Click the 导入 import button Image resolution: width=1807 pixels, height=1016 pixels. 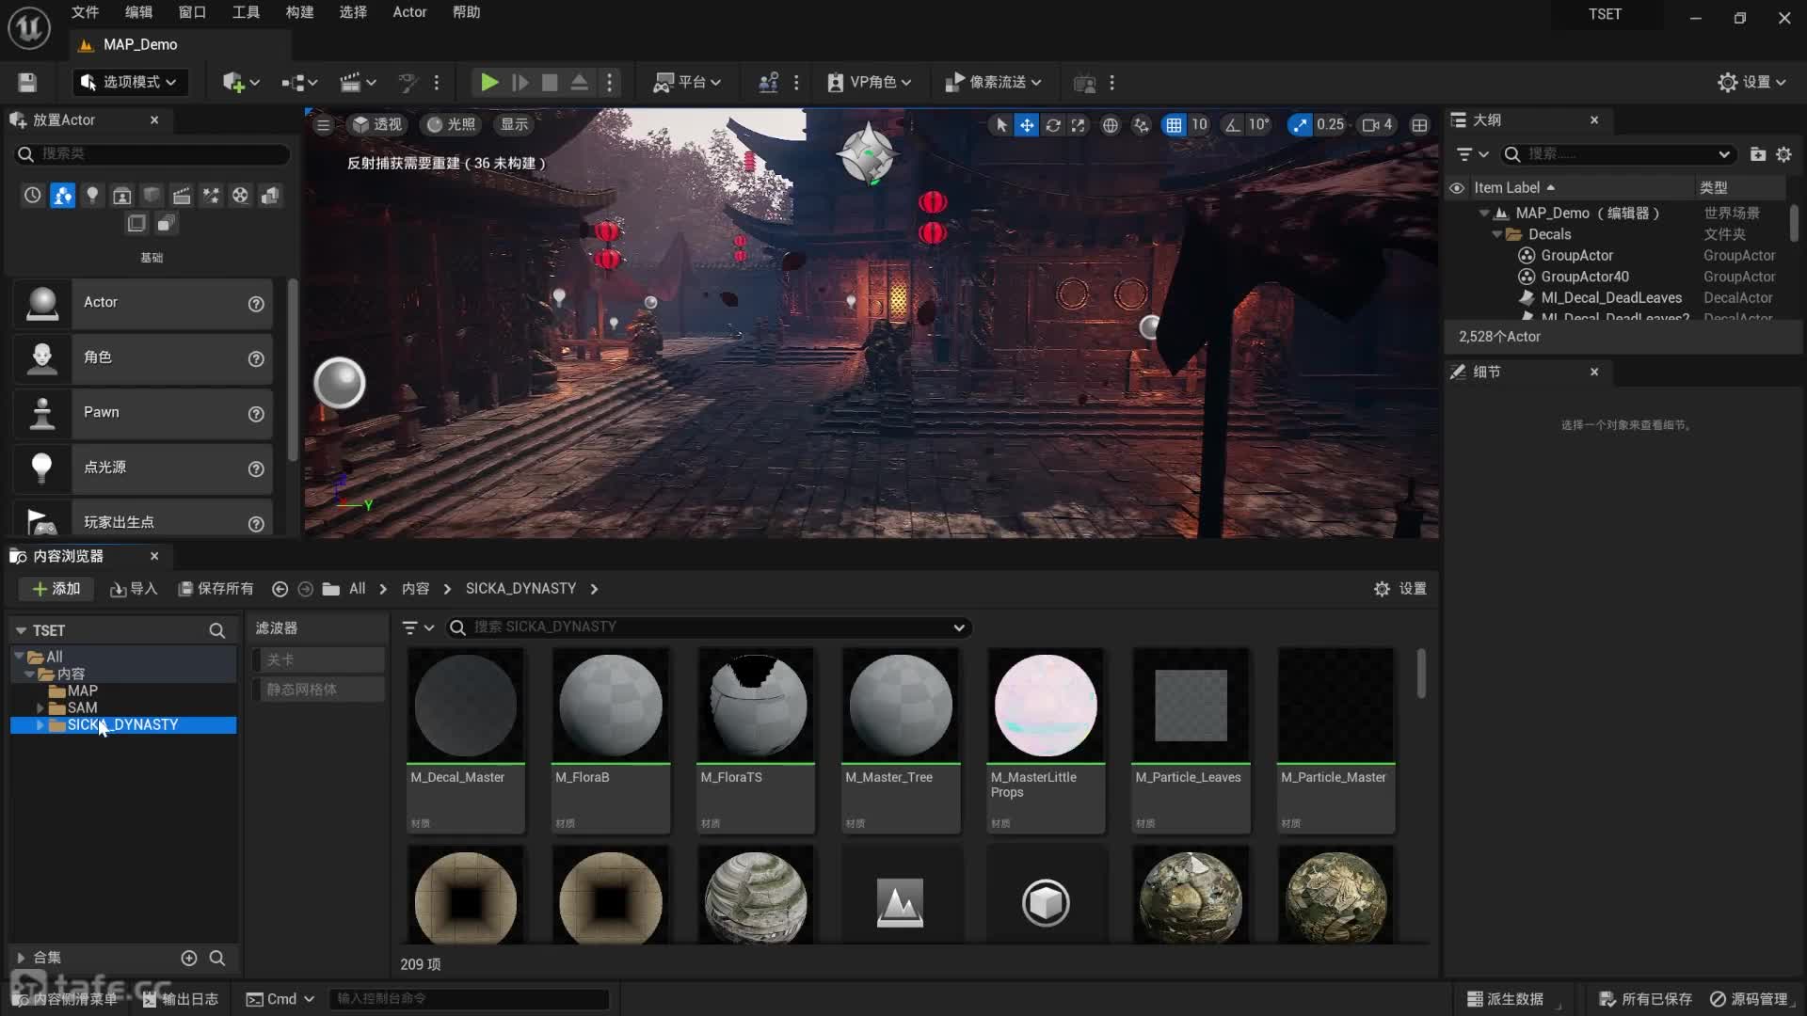point(134,589)
